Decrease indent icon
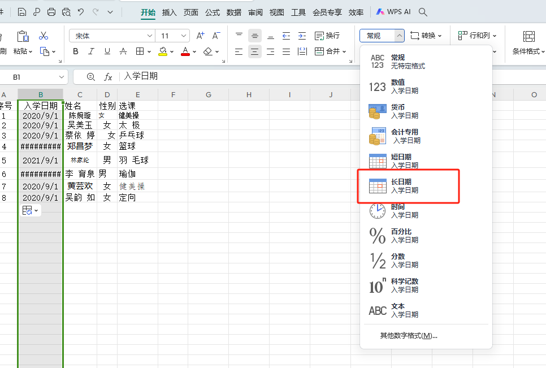Image resolution: width=546 pixels, height=368 pixels. coord(286,36)
